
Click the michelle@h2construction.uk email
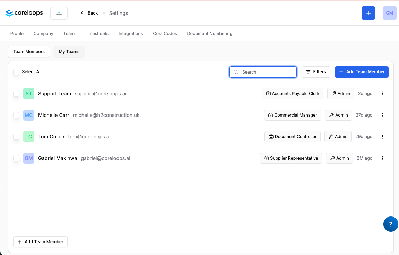106,115
